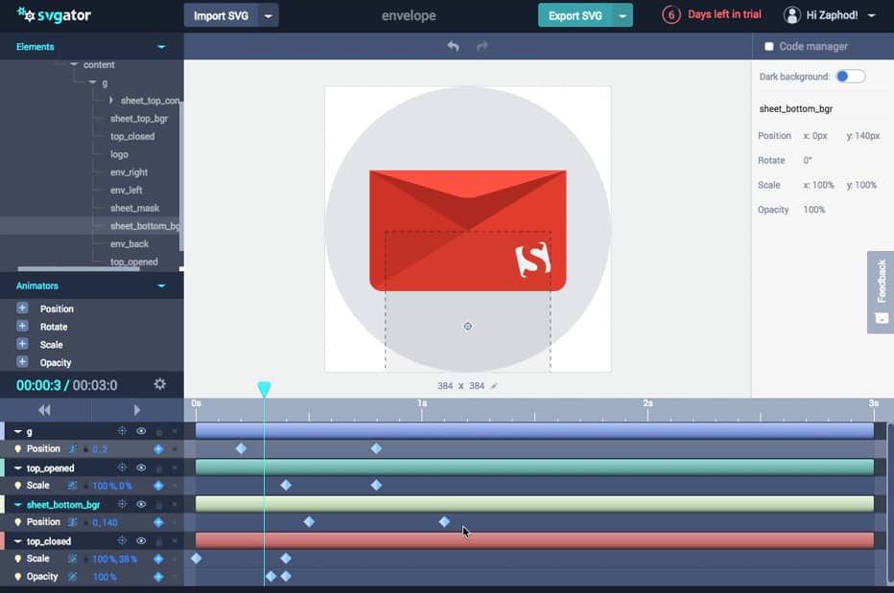
Task: Select sheet_top_bgr in the Elements tree
Action: (139, 119)
